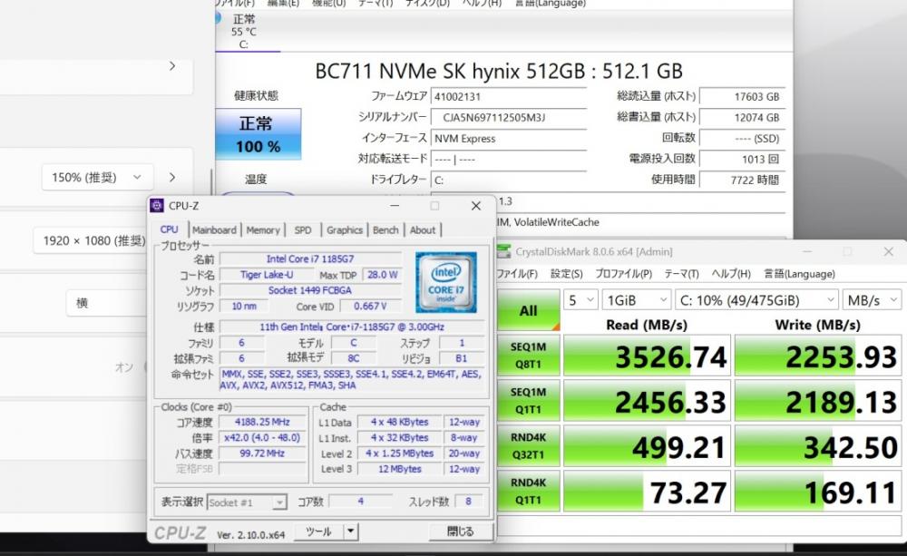The height and width of the screenshot is (556, 907).
Task: Click the 閉じる button in CPU-Z
Action: point(461,532)
